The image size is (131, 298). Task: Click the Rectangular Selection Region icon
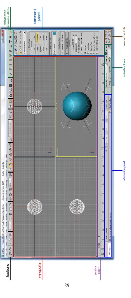(11, 209)
